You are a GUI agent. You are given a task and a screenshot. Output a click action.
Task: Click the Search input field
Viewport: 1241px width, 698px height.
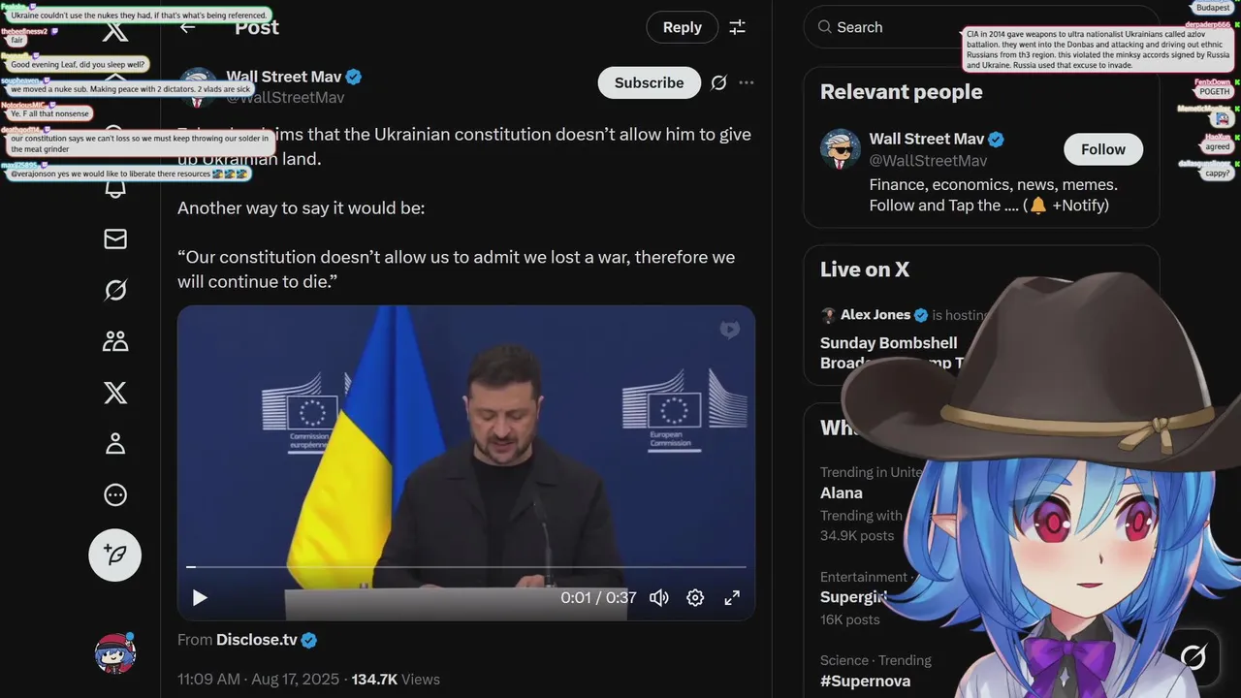[x=981, y=27]
